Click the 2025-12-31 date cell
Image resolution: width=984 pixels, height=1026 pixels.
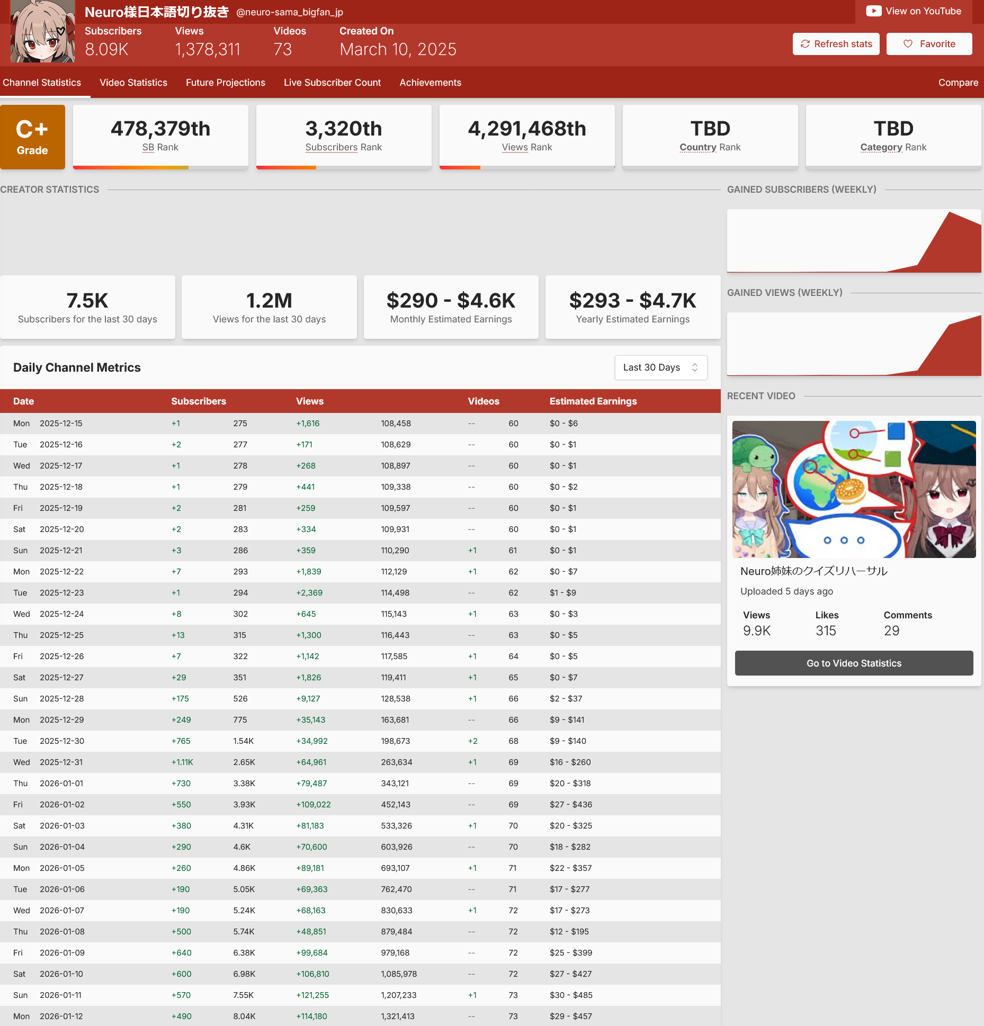61,762
